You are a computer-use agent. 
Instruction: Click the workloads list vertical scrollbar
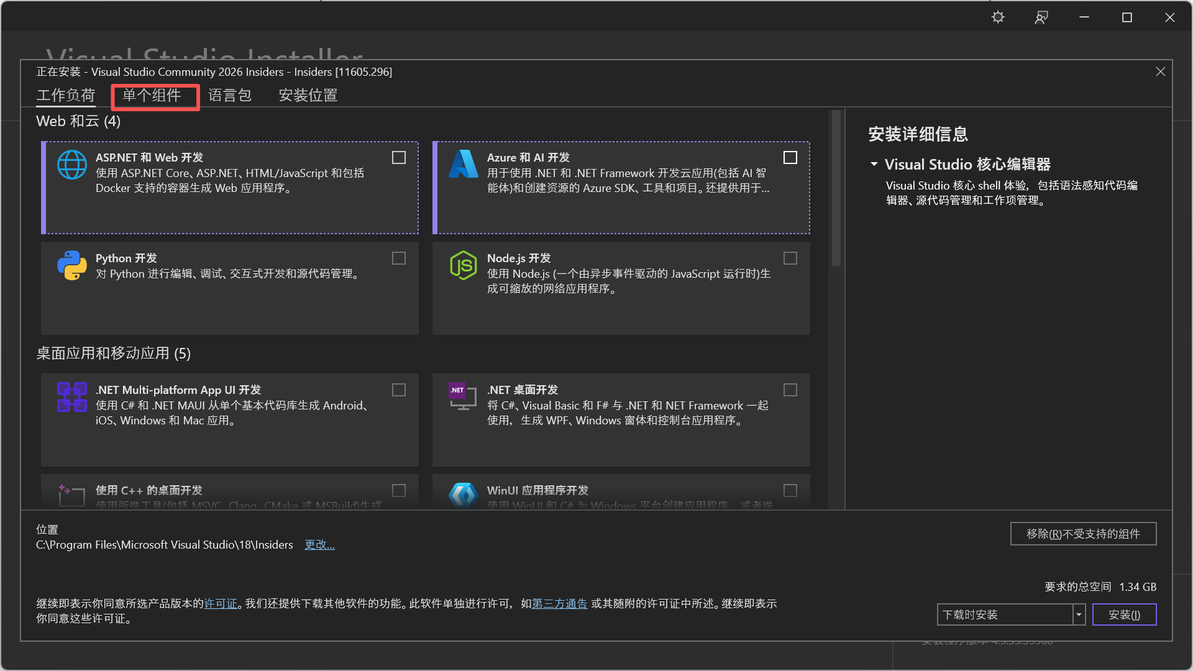point(836,188)
